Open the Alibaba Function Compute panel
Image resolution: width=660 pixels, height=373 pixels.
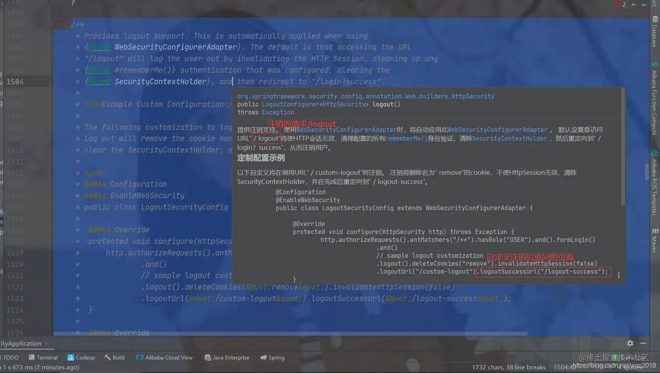pos(654,99)
